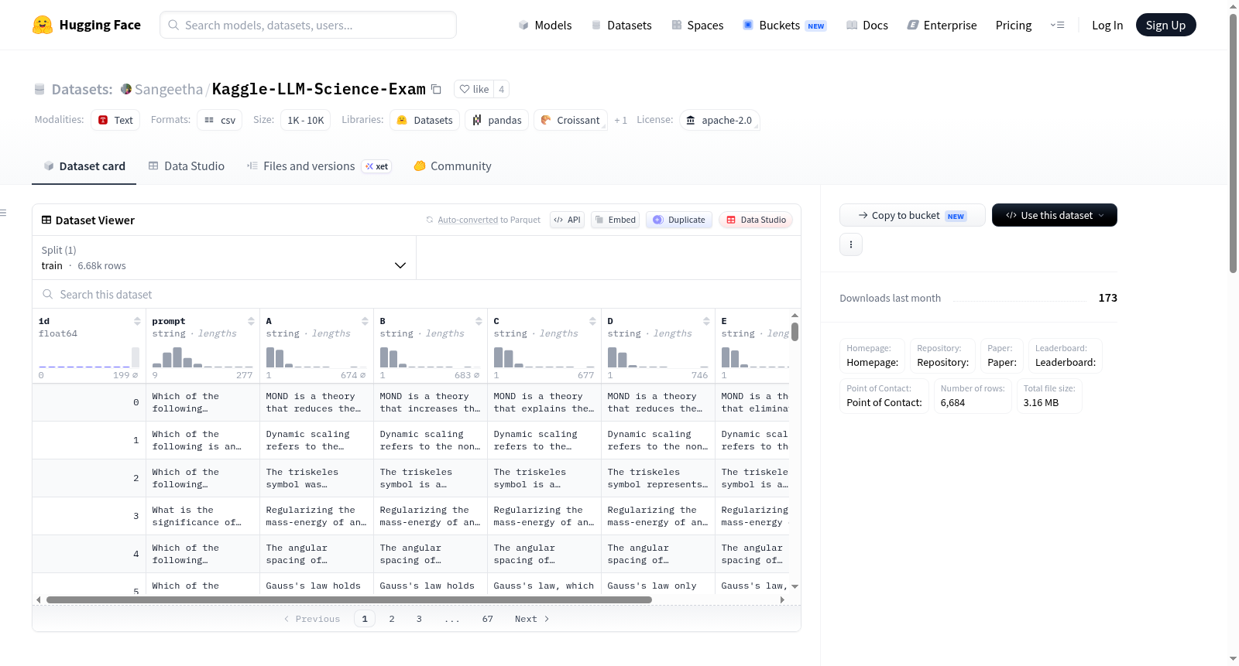The image size is (1239, 666).
Task: Click Copy to bucket button
Action: coord(912,215)
